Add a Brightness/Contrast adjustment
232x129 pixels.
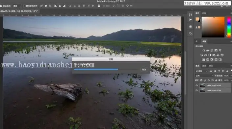point(204,51)
